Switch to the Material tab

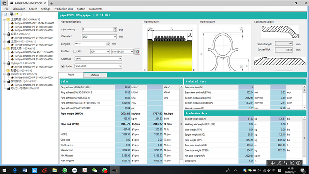[95, 75]
